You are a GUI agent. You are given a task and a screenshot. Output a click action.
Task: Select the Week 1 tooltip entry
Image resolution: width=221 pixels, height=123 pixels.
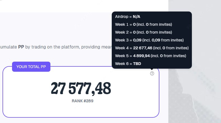click(143, 24)
